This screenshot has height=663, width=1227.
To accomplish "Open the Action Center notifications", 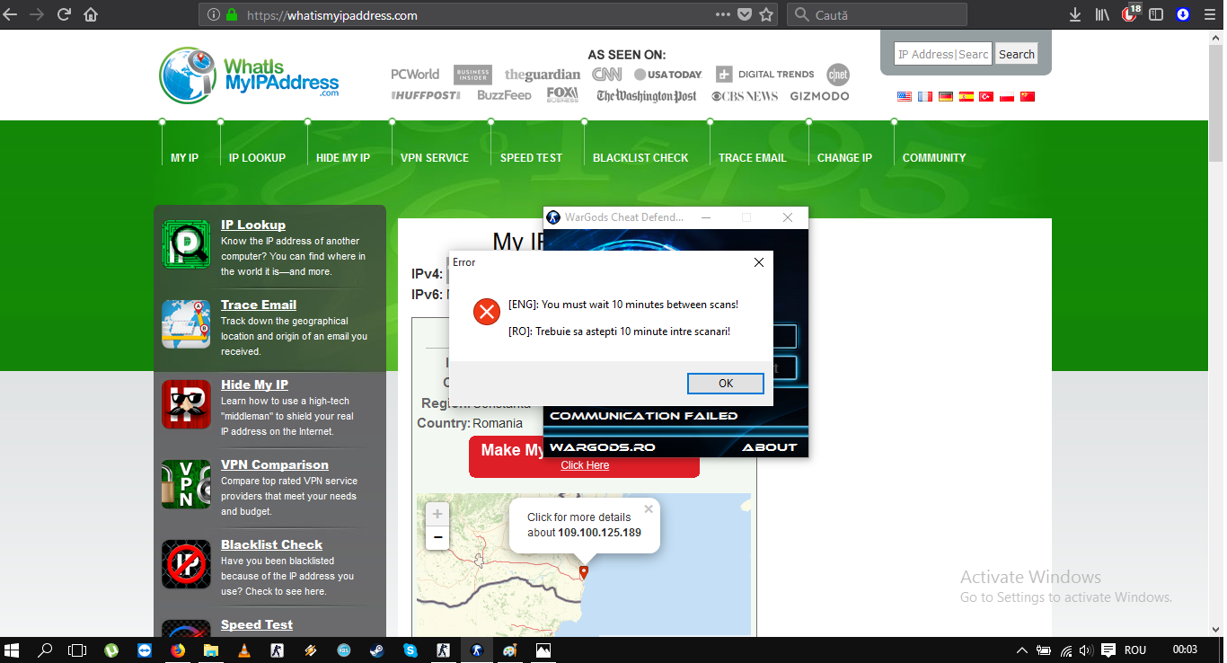I will [1108, 650].
